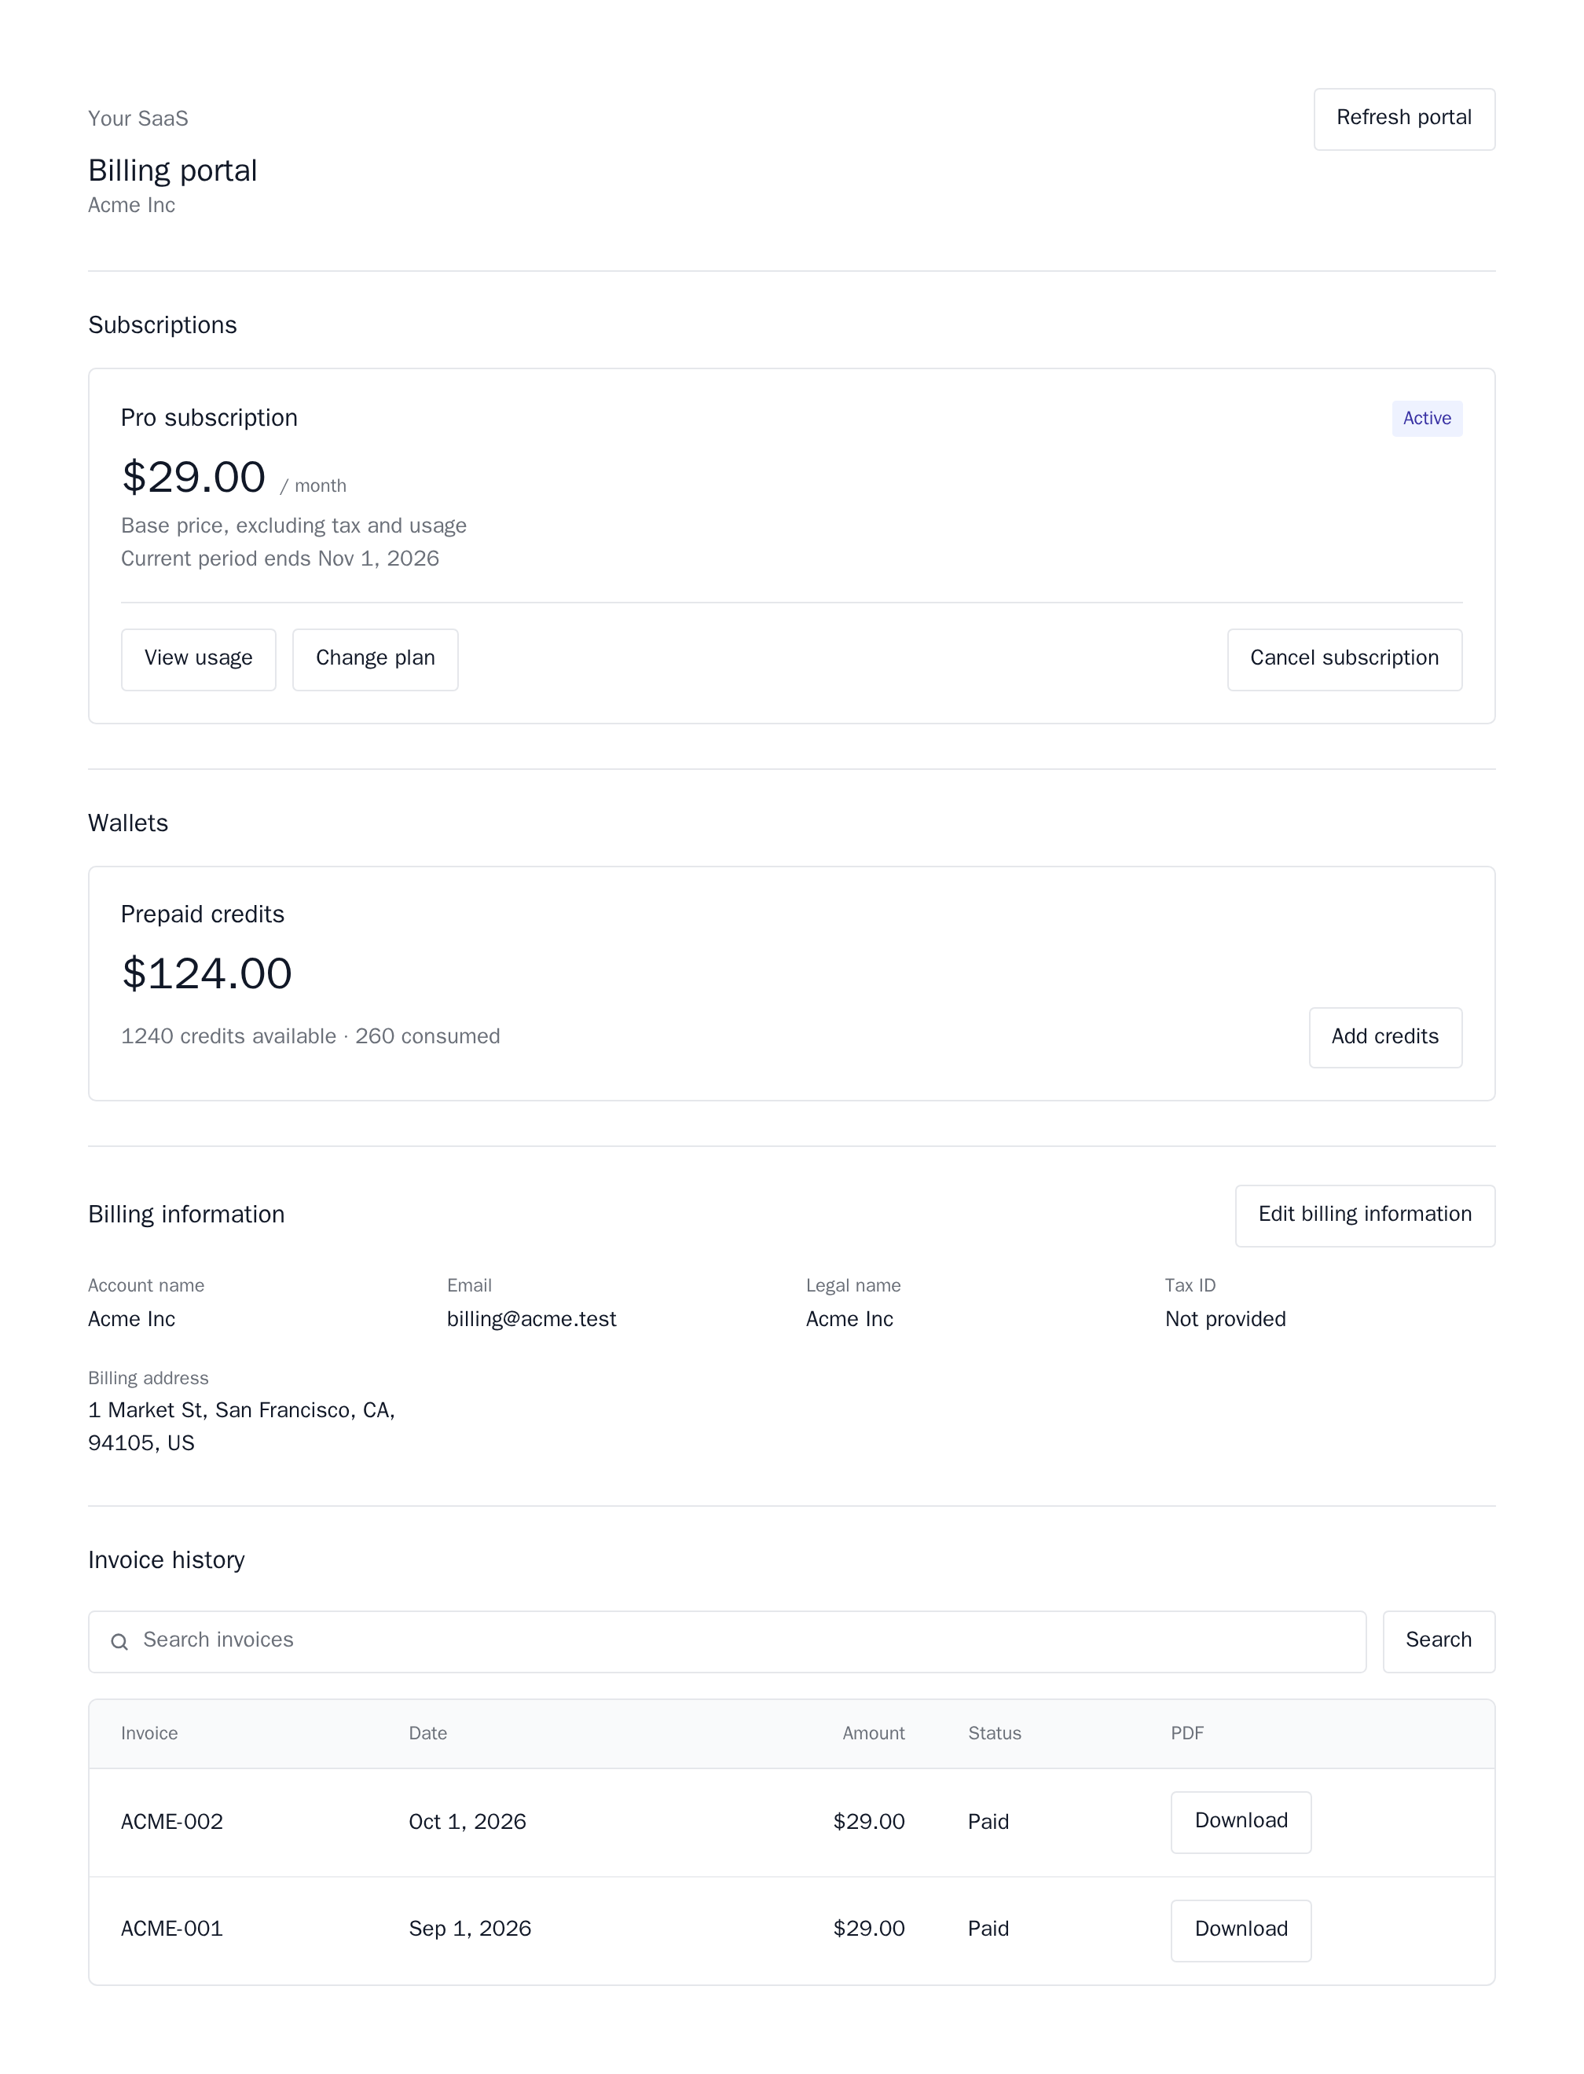This screenshot has height=2074, width=1584.
Task: Download the ACME-002 invoice PDF
Action: point(1241,1821)
